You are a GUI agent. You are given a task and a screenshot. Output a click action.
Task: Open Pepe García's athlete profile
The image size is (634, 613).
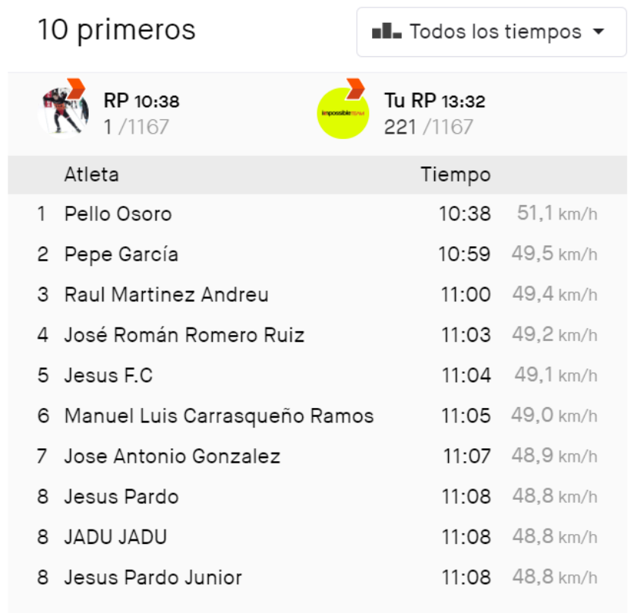point(121,254)
